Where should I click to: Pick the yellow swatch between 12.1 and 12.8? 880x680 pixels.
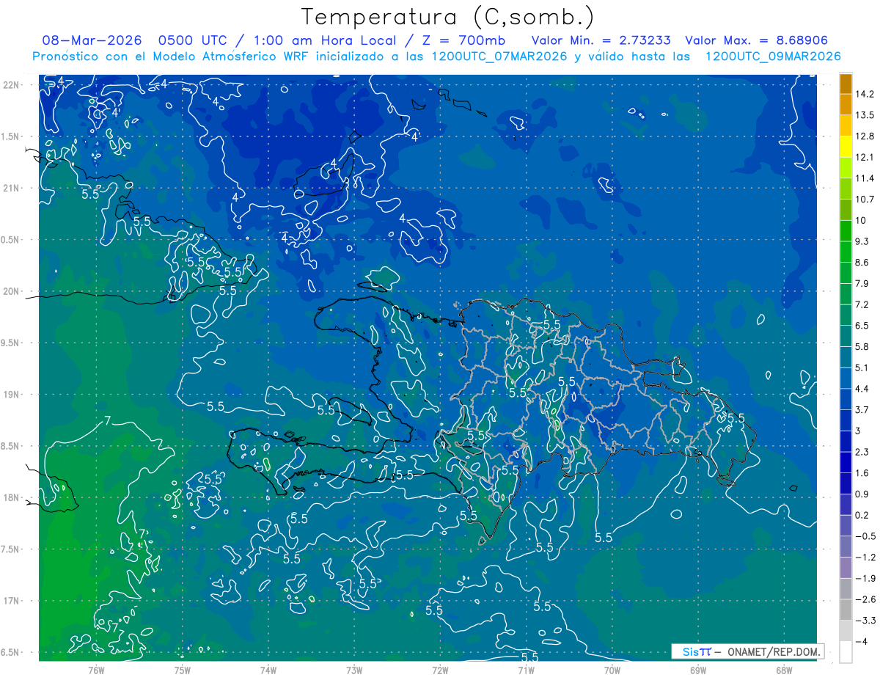pyautogui.click(x=846, y=147)
